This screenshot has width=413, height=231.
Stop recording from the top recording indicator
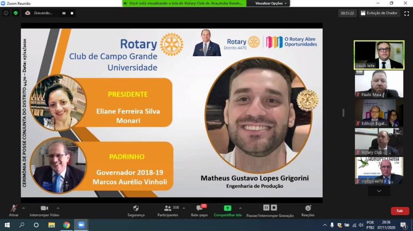(72, 13)
